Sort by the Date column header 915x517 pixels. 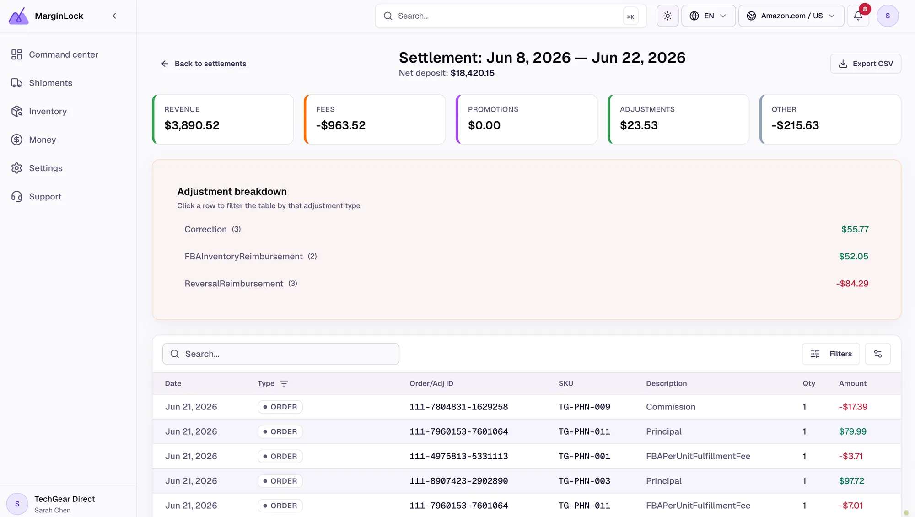[173, 384]
